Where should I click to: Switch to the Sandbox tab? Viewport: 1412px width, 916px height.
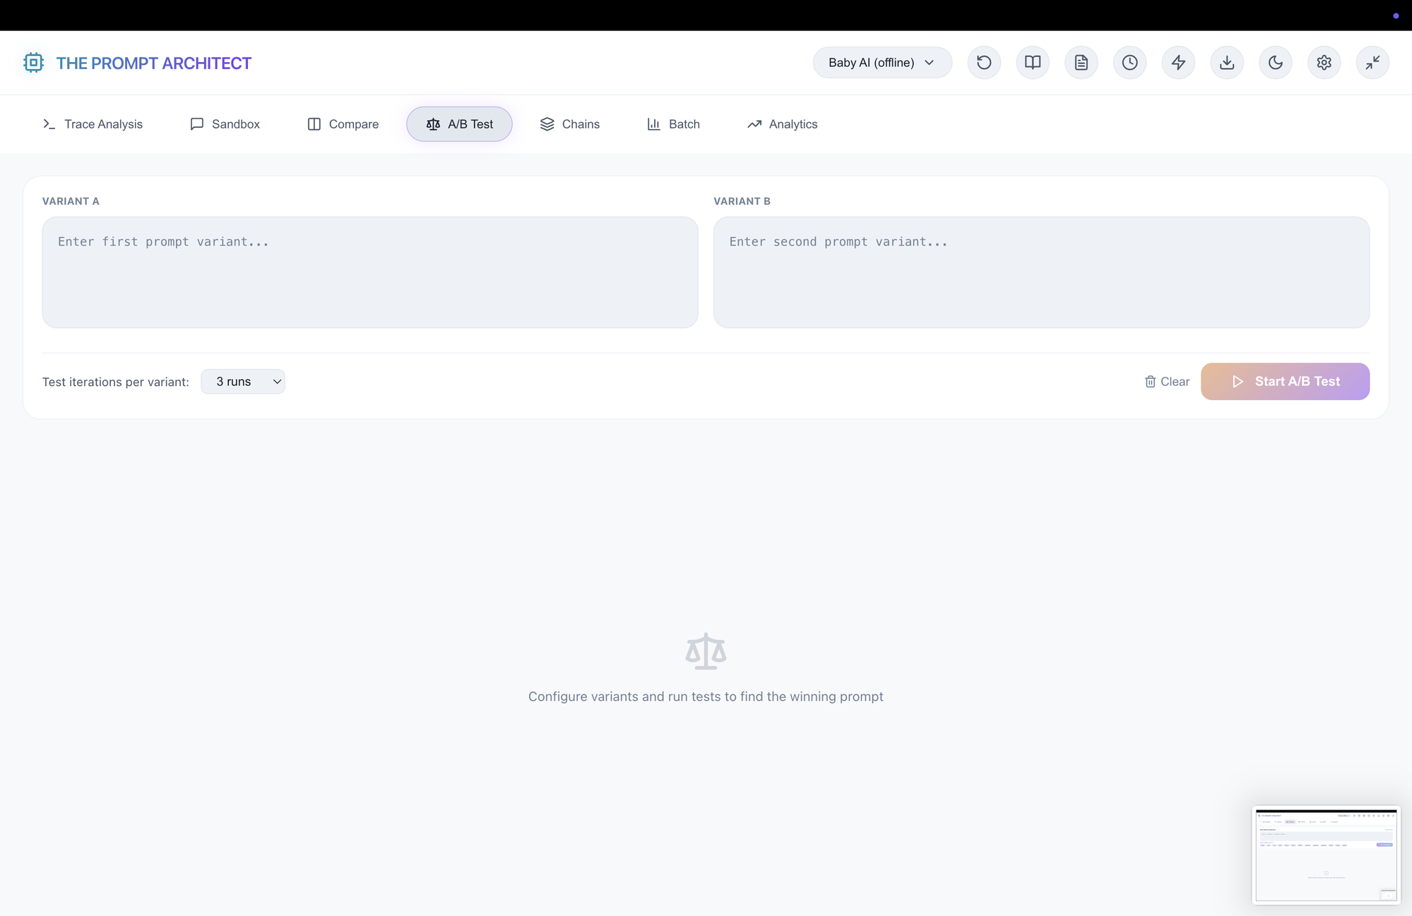click(225, 124)
